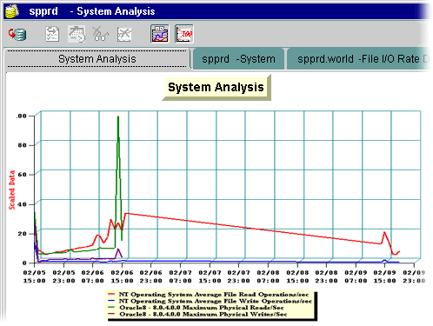Click the database refresh toolbar icon
Image resolution: width=433 pixels, height=326 pixels.
click(x=17, y=35)
